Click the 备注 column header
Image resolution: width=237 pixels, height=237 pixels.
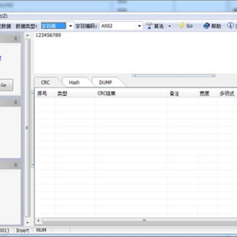pos(183,93)
